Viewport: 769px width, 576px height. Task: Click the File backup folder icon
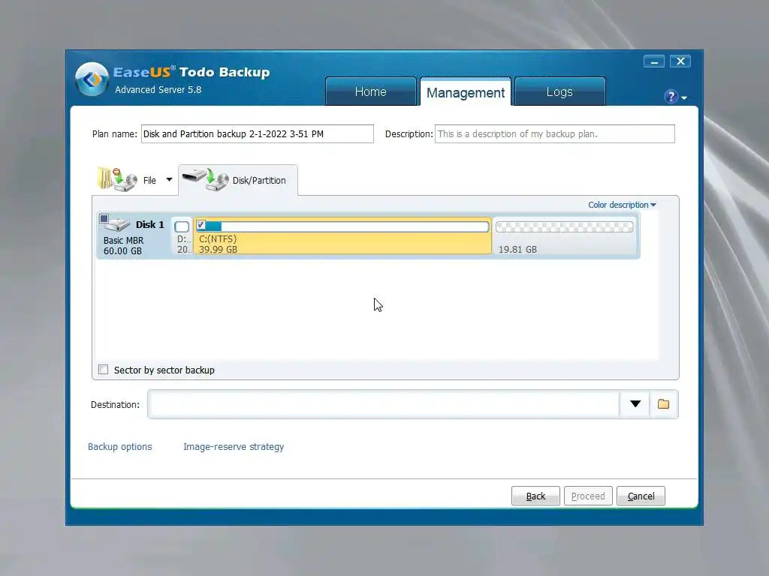point(116,179)
